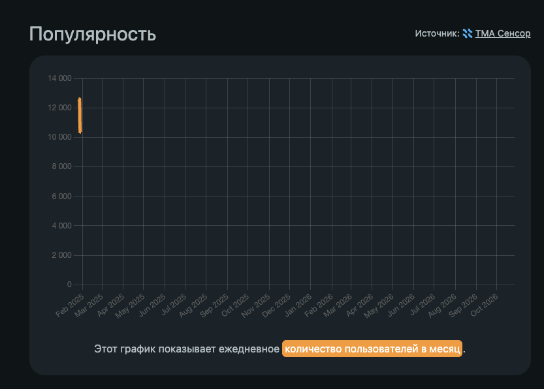The height and width of the screenshot is (389, 544).
Task: Click the Популярность heading
Action: (x=93, y=34)
